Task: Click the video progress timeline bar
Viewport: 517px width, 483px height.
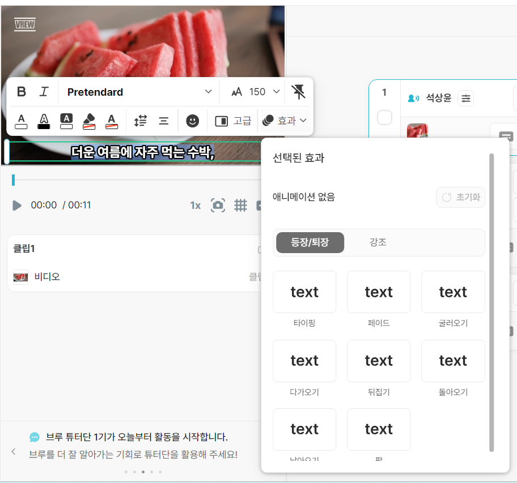Action: [137, 180]
